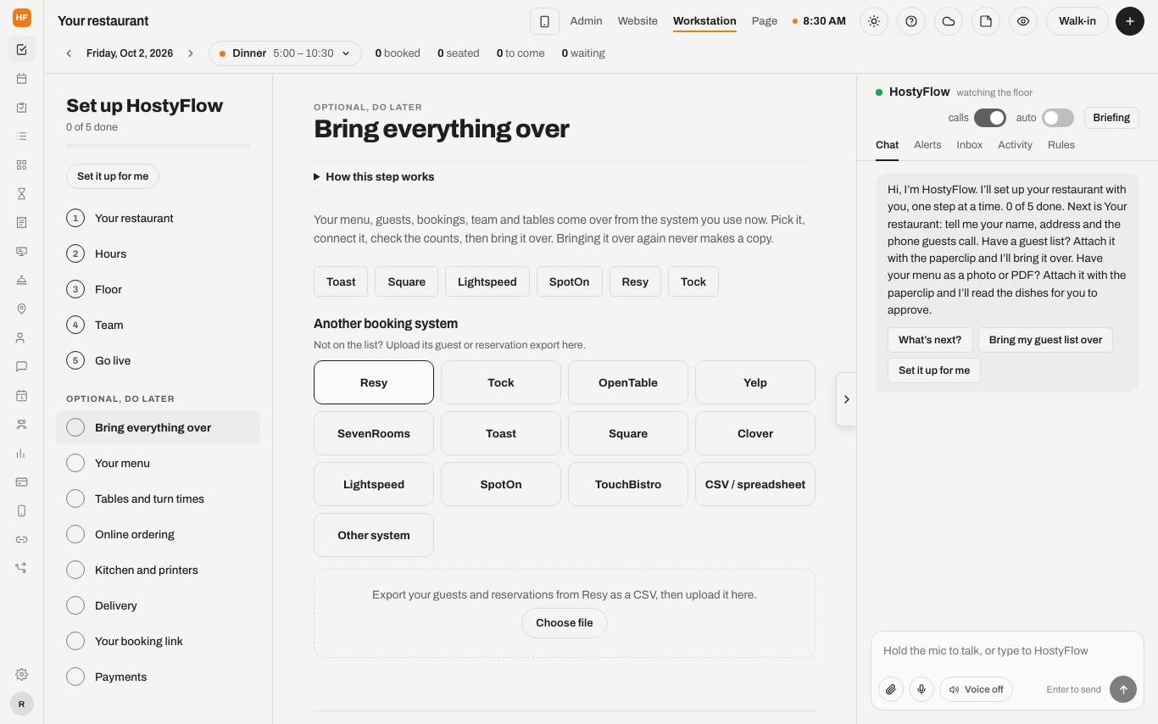Toggle the auto switch on
The height and width of the screenshot is (724, 1158).
[1057, 118]
